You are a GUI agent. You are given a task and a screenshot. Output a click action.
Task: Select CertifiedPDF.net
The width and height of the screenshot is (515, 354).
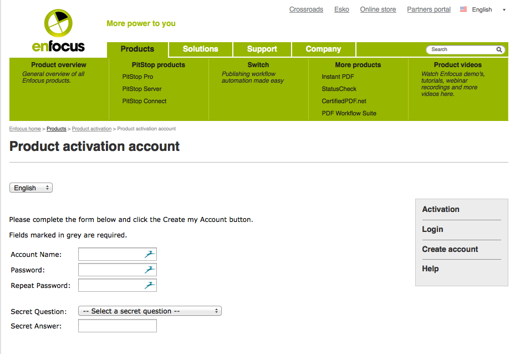pyautogui.click(x=344, y=101)
